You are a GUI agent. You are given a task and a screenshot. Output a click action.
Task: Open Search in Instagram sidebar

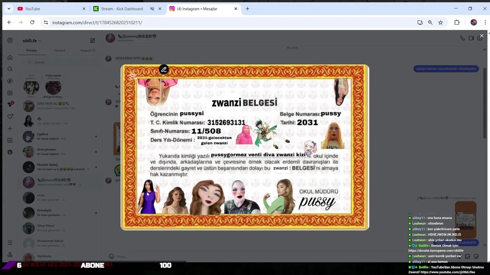[x=10, y=69]
